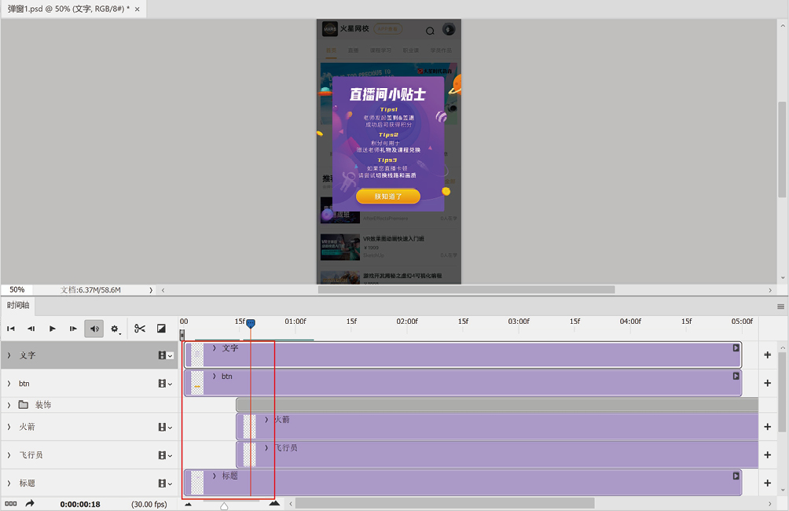789x511 pixels.
Task: Expand the 文字 clip properties in timeline
Action: (215, 348)
